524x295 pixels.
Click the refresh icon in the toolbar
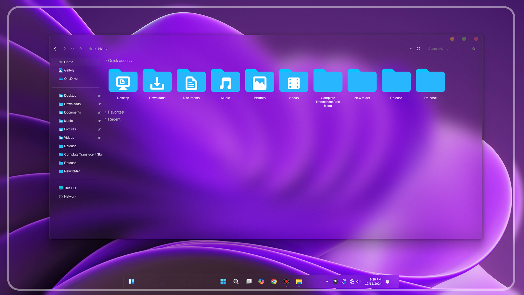point(418,49)
